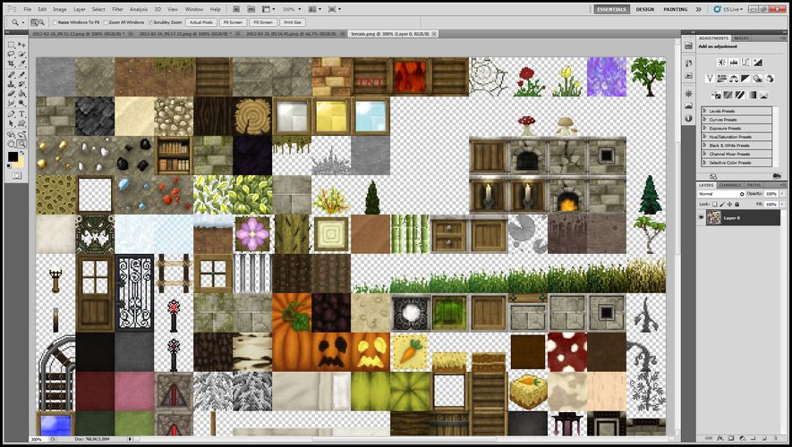Select the Dodge tool
Image resolution: width=792 pixels, height=447 pixels.
click(21, 103)
